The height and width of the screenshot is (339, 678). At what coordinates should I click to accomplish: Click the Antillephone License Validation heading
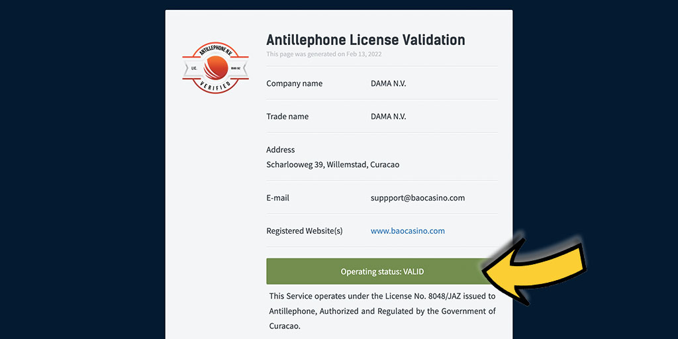click(x=365, y=40)
